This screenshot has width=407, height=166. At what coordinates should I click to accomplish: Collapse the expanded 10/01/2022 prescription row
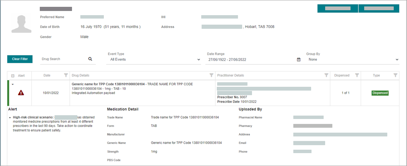tap(13, 85)
